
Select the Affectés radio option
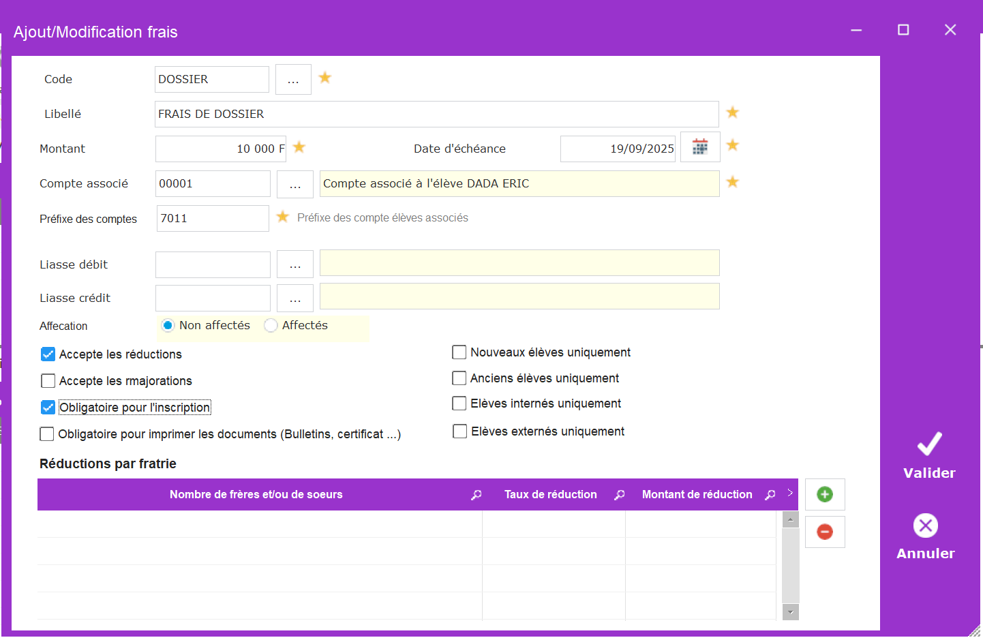tap(271, 326)
